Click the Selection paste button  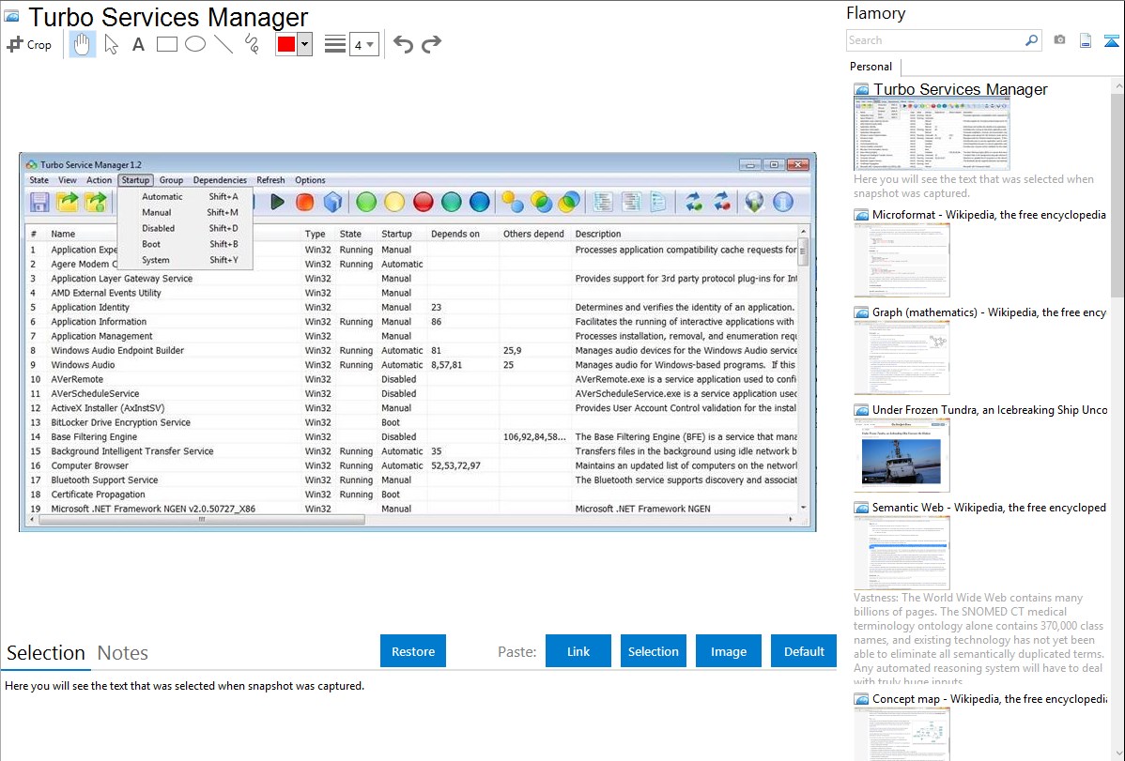point(653,651)
